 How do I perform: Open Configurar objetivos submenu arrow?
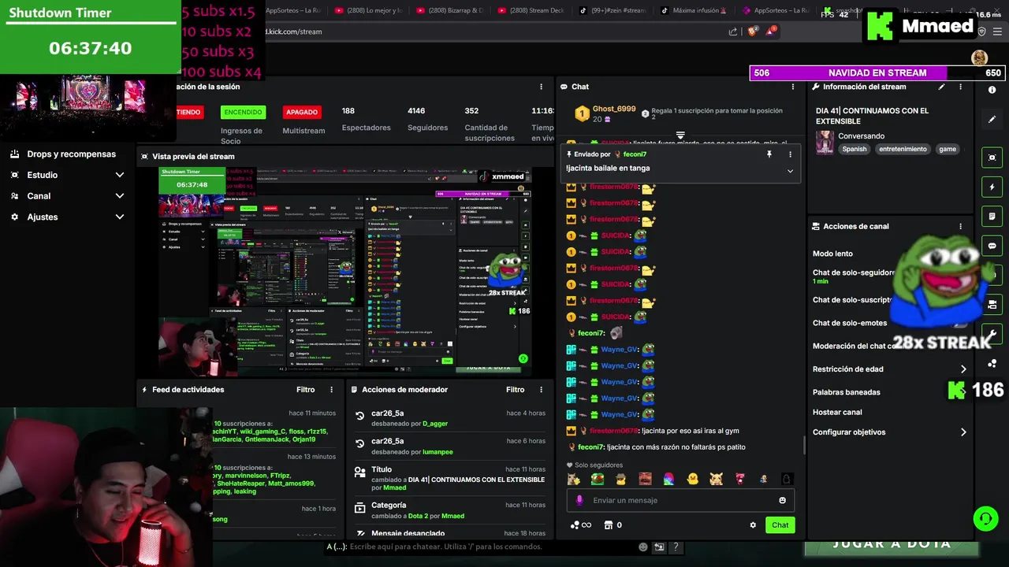click(x=963, y=432)
